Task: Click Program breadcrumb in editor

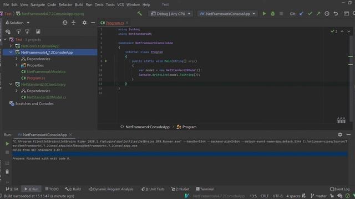Action: pos(189,127)
